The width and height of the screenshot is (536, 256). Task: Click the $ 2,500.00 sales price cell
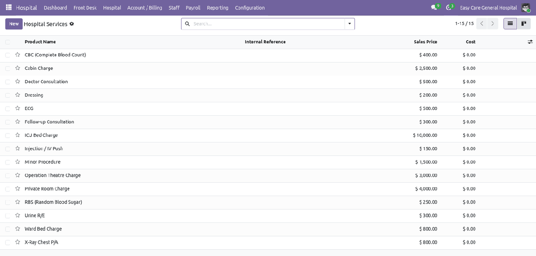[426, 68]
